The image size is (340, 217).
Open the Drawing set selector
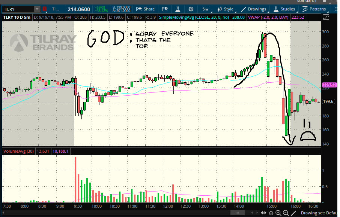[319, 213]
